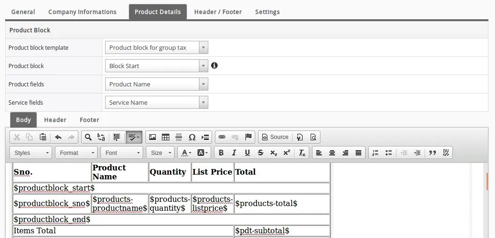The width and height of the screenshot is (495, 238).
Task: Toggle italic formatting
Action: pos(234,153)
